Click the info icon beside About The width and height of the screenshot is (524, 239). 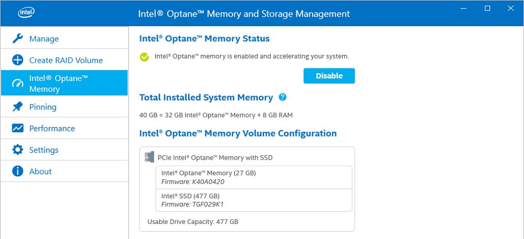pos(18,171)
